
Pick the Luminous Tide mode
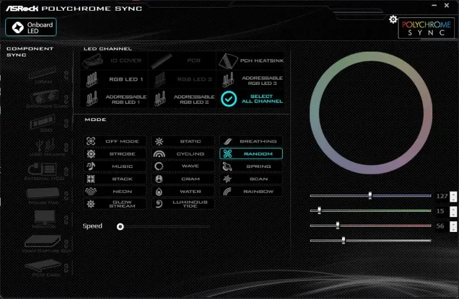183,204
